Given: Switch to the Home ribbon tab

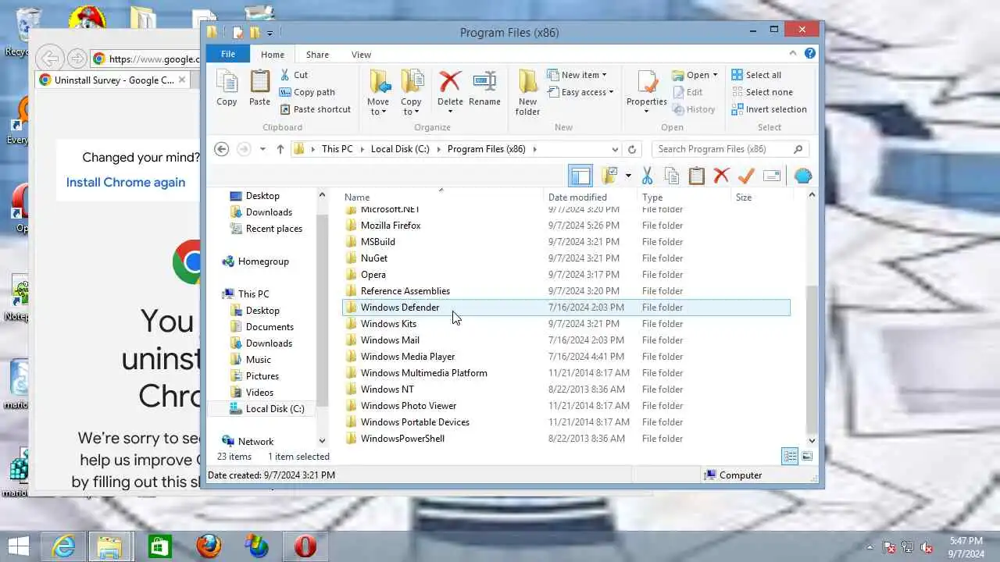Looking at the screenshot, I should point(273,55).
